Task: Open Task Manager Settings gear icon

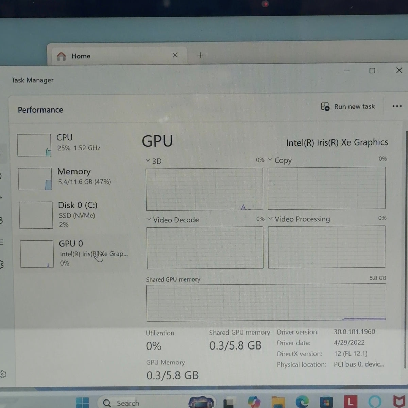Action: coord(3,374)
